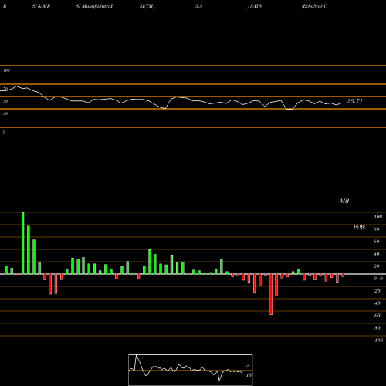Click the RSI value 39.71 label
386x386 pixels.
point(355,101)
